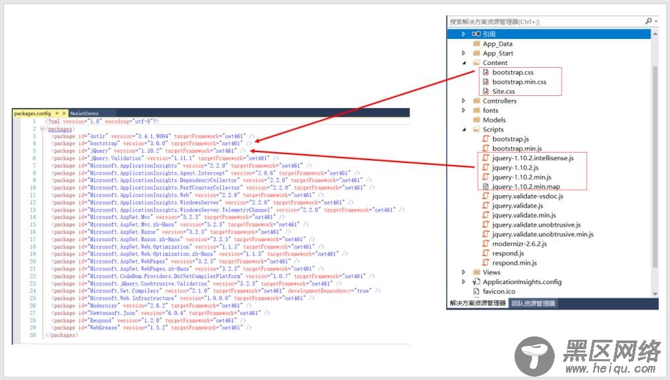Click the App_Data folder icon
Viewport: 670px width, 380px height.
tap(476, 44)
